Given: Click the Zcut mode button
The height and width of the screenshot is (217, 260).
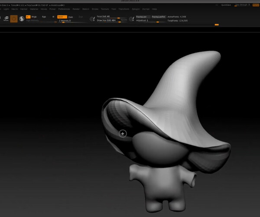Looking at the screenshot, I should pyautogui.click(x=81, y=17).
